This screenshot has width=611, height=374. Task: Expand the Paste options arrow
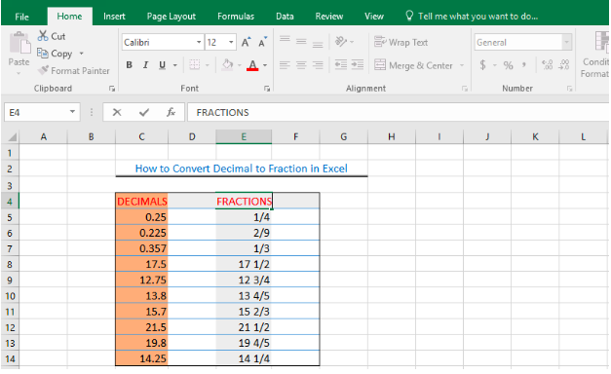click(x=19, y=73)
